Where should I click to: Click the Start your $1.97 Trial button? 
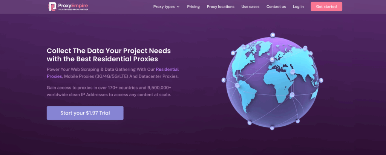pos(85,113)
